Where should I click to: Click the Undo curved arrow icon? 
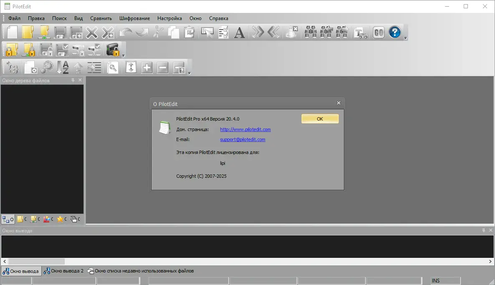[x=126, y=33]
